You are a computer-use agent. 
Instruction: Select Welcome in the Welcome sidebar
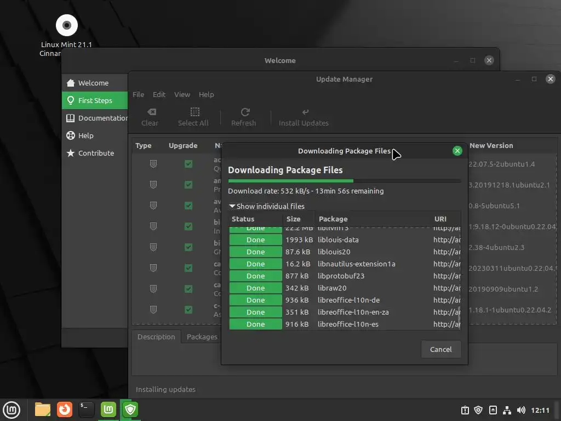(95, 83)
